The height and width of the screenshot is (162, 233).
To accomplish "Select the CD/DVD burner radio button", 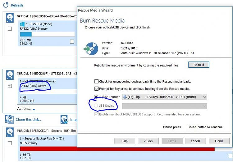I will click(96, 97).
